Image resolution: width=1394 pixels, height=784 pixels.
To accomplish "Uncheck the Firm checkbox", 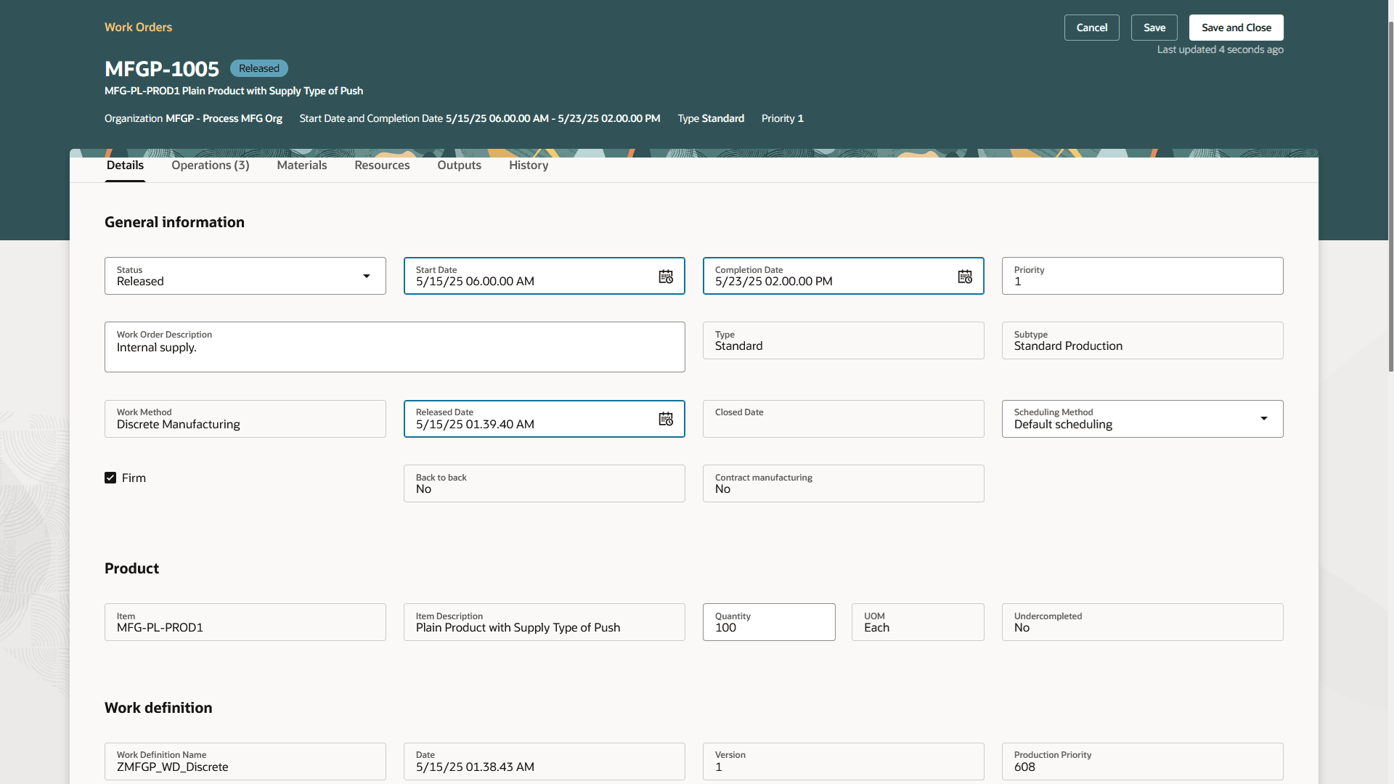I will click(110, 478).
